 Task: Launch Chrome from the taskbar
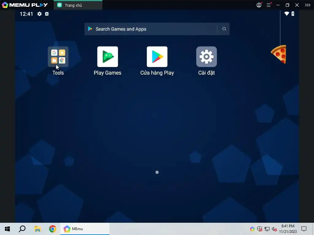pos(53,229)
